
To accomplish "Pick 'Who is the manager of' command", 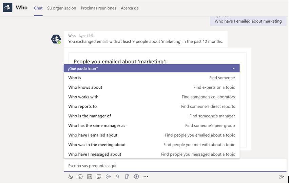I will point(152,116).
